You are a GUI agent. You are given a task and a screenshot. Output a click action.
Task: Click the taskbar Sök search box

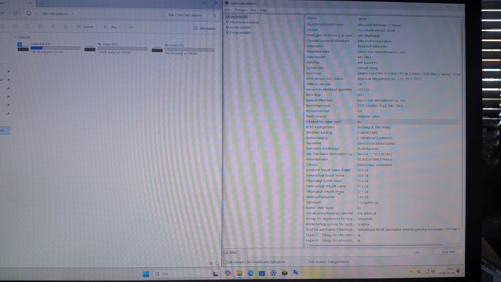[x=181, y=274]
